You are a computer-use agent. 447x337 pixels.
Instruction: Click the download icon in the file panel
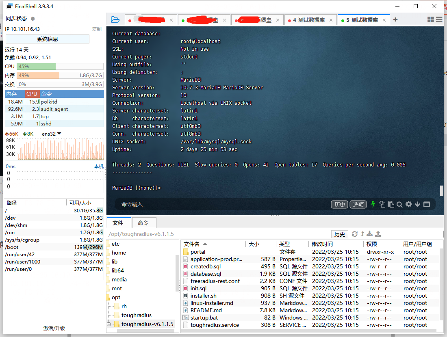pos(370,234)
